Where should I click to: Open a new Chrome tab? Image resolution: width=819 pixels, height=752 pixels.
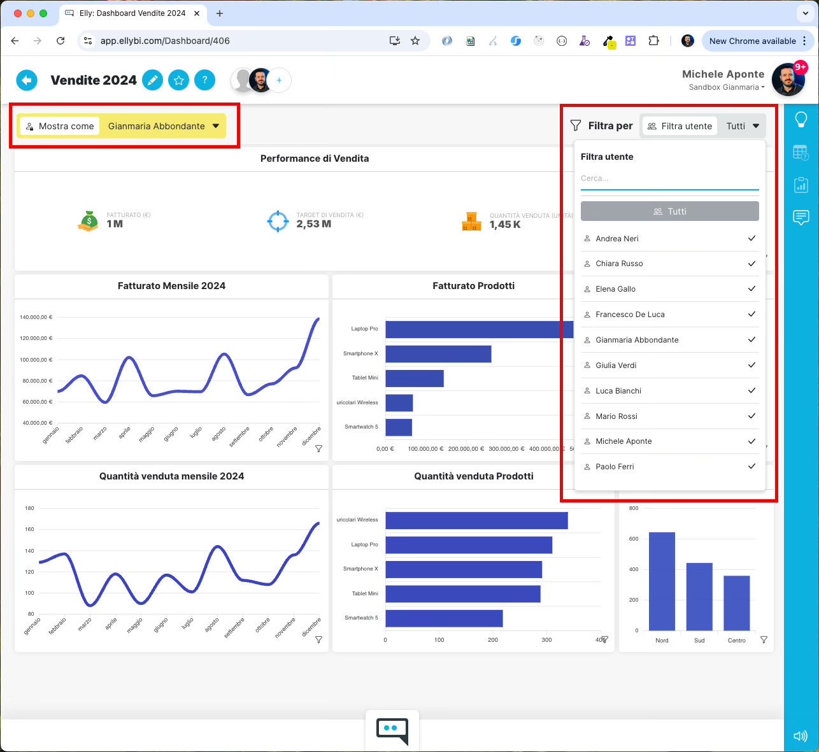click(x=220, y=13)
